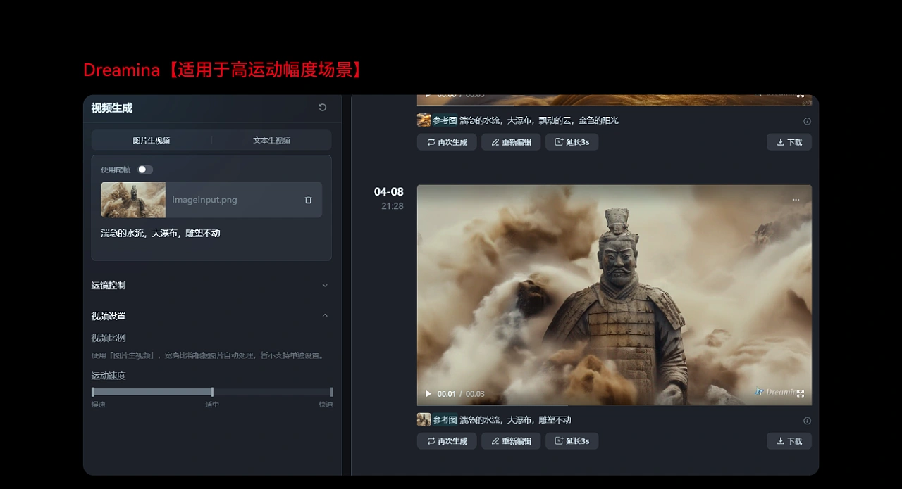
Task: Click the 慢速 label under the slider
Action: tap(99, 405)
